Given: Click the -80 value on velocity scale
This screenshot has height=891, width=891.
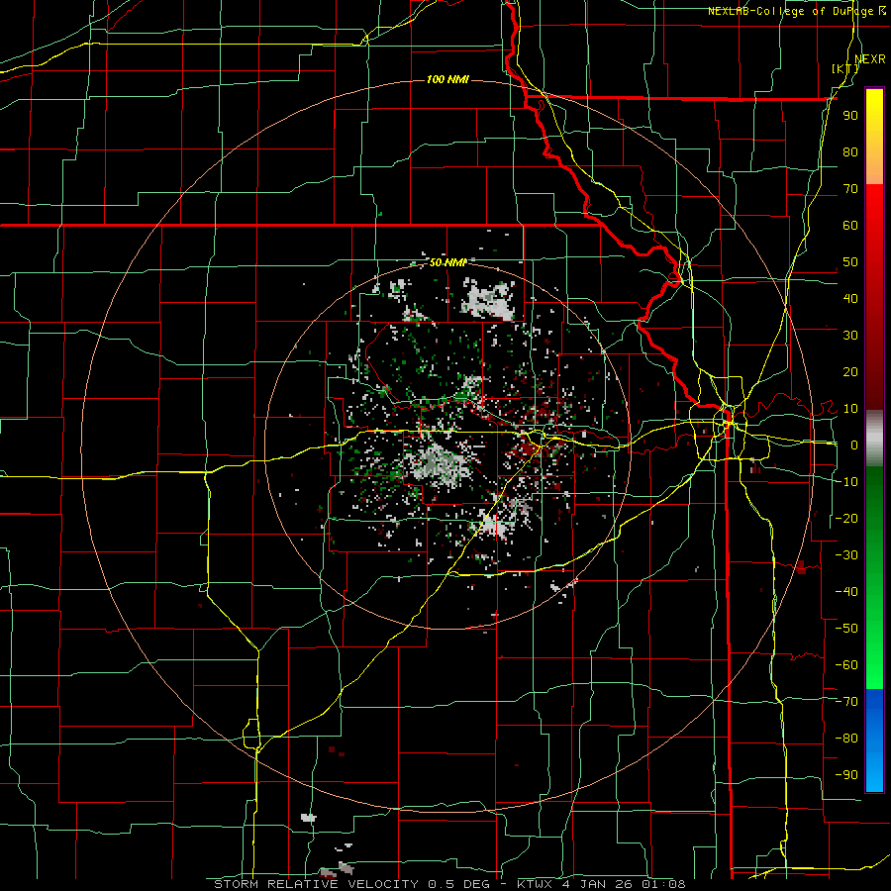Looking at the screenshot, I should (x=846, y=739).
